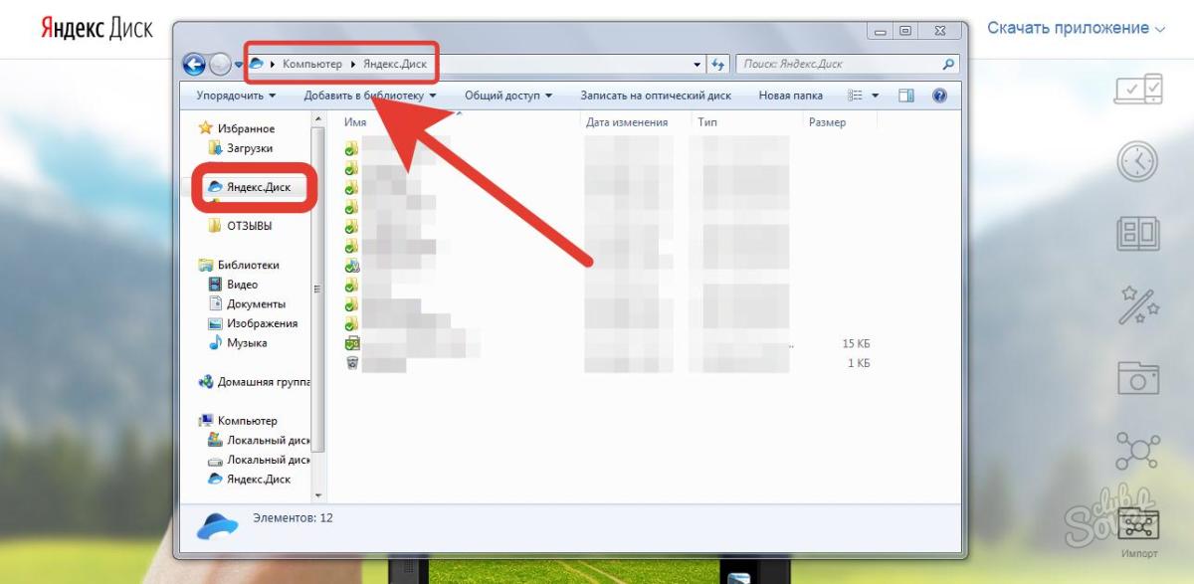This screenshot has height=584, width=1194.
Task: Sort by the Имя column header
Action: [355, 122]
